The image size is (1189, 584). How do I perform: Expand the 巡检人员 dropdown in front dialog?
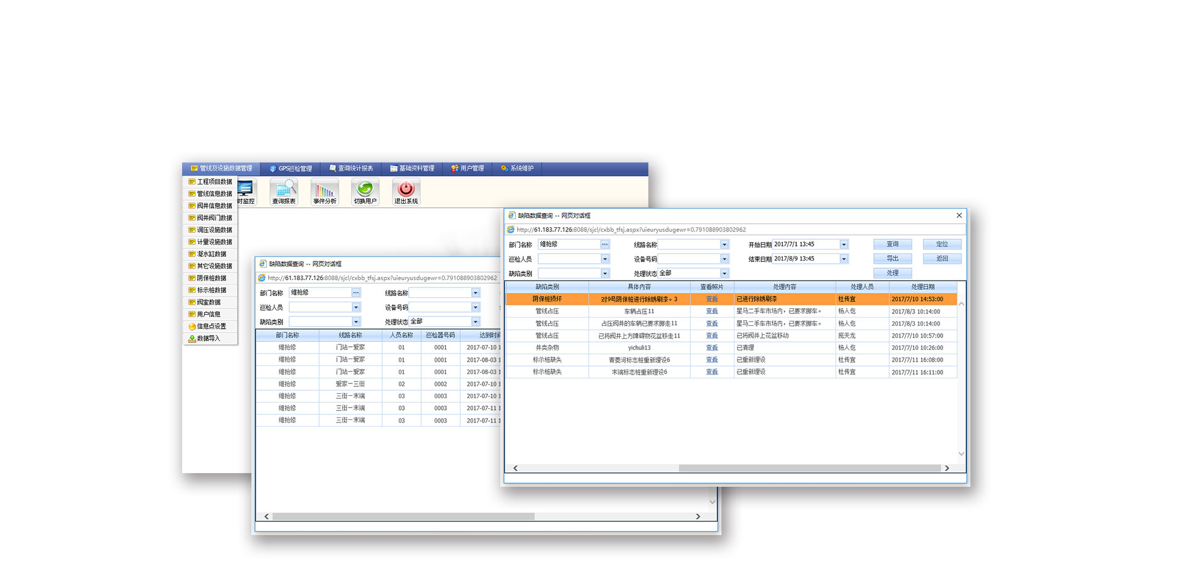point(605,259)
